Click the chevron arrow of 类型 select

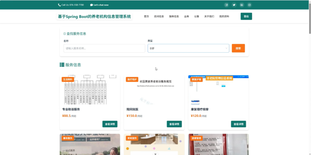(x=226, y=48)
